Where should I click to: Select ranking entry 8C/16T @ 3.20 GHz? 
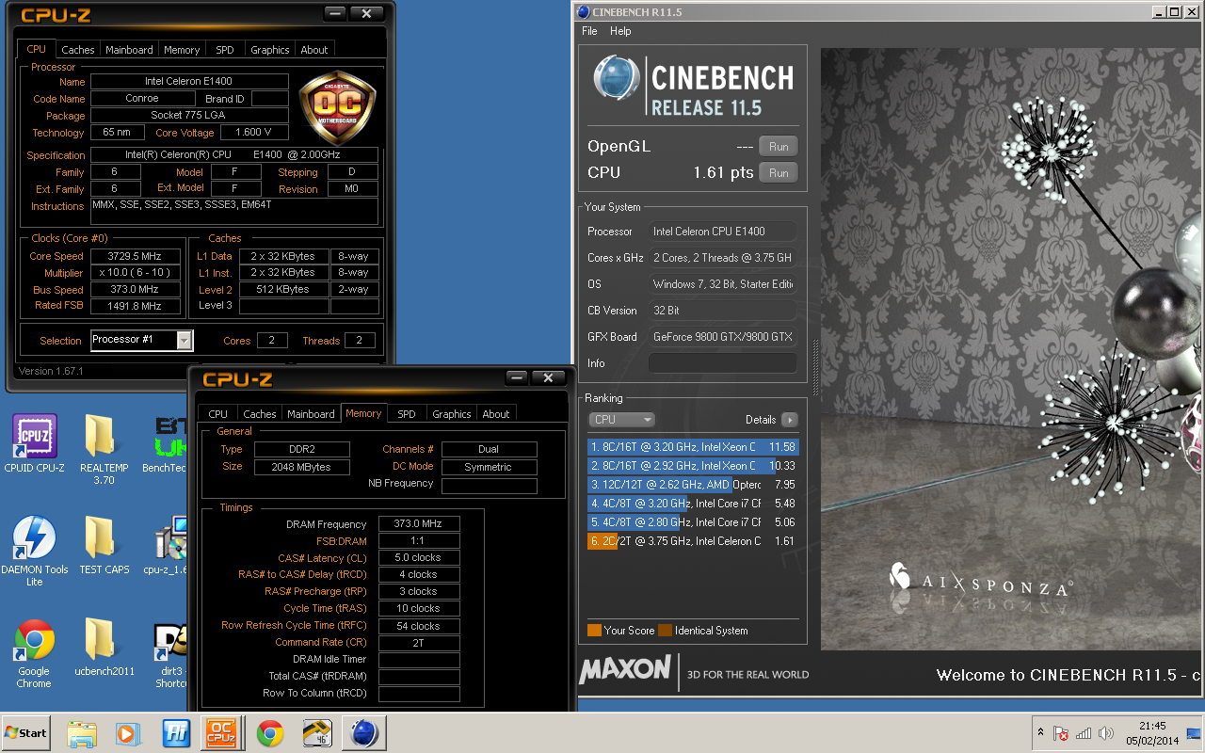point(693,447)
